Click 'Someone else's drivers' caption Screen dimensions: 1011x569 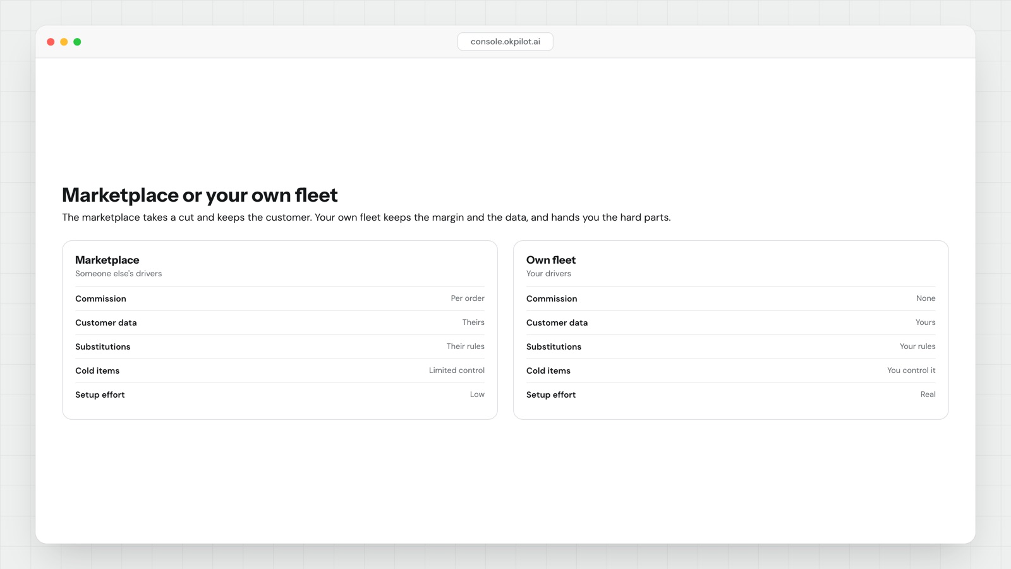coord(119,274)
